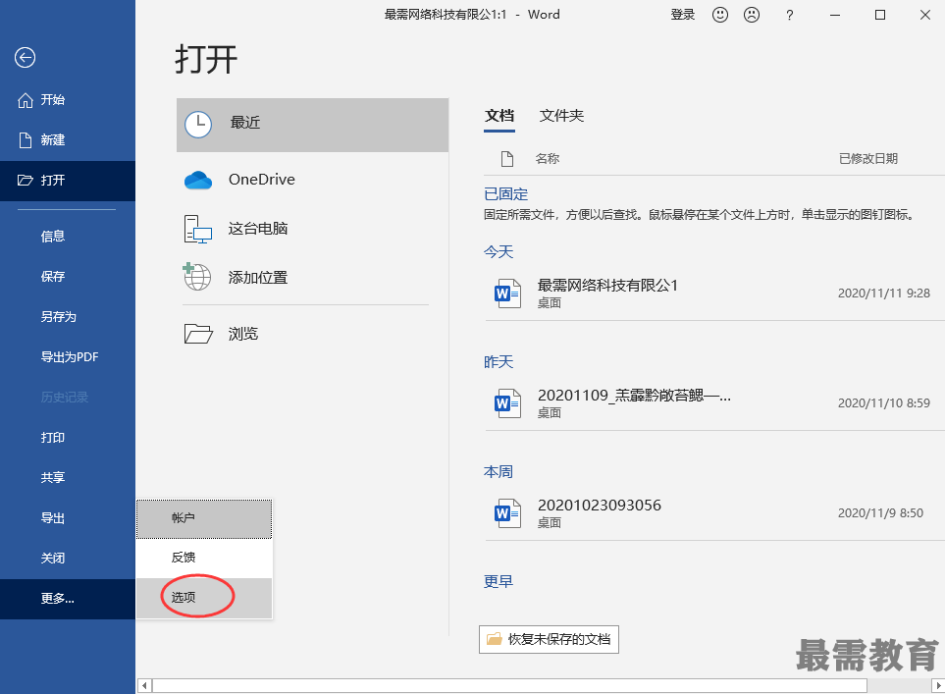Click the 2020/11/11 9:28 date entry
Viewport: 945px width, 694px height.
tap(883, 294)
